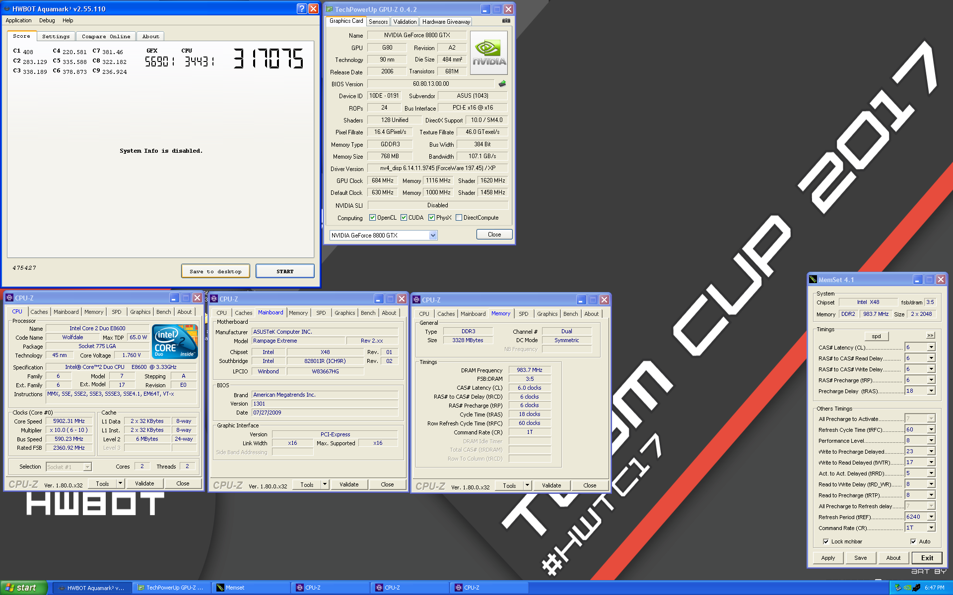Open the SPD tab in CPU-Z Memory window

click(x=523, y=314)
